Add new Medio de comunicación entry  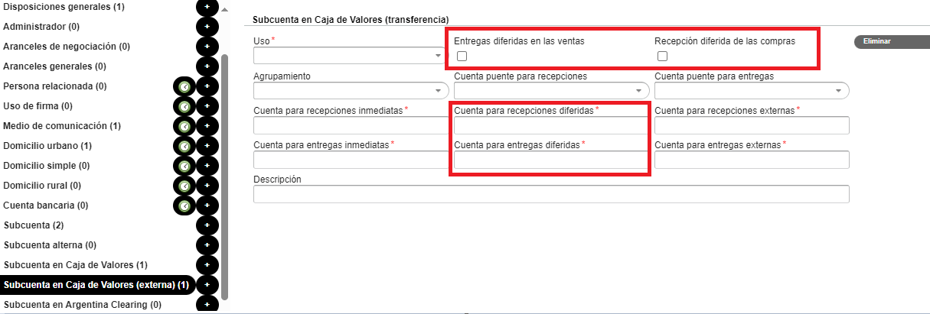207,126
